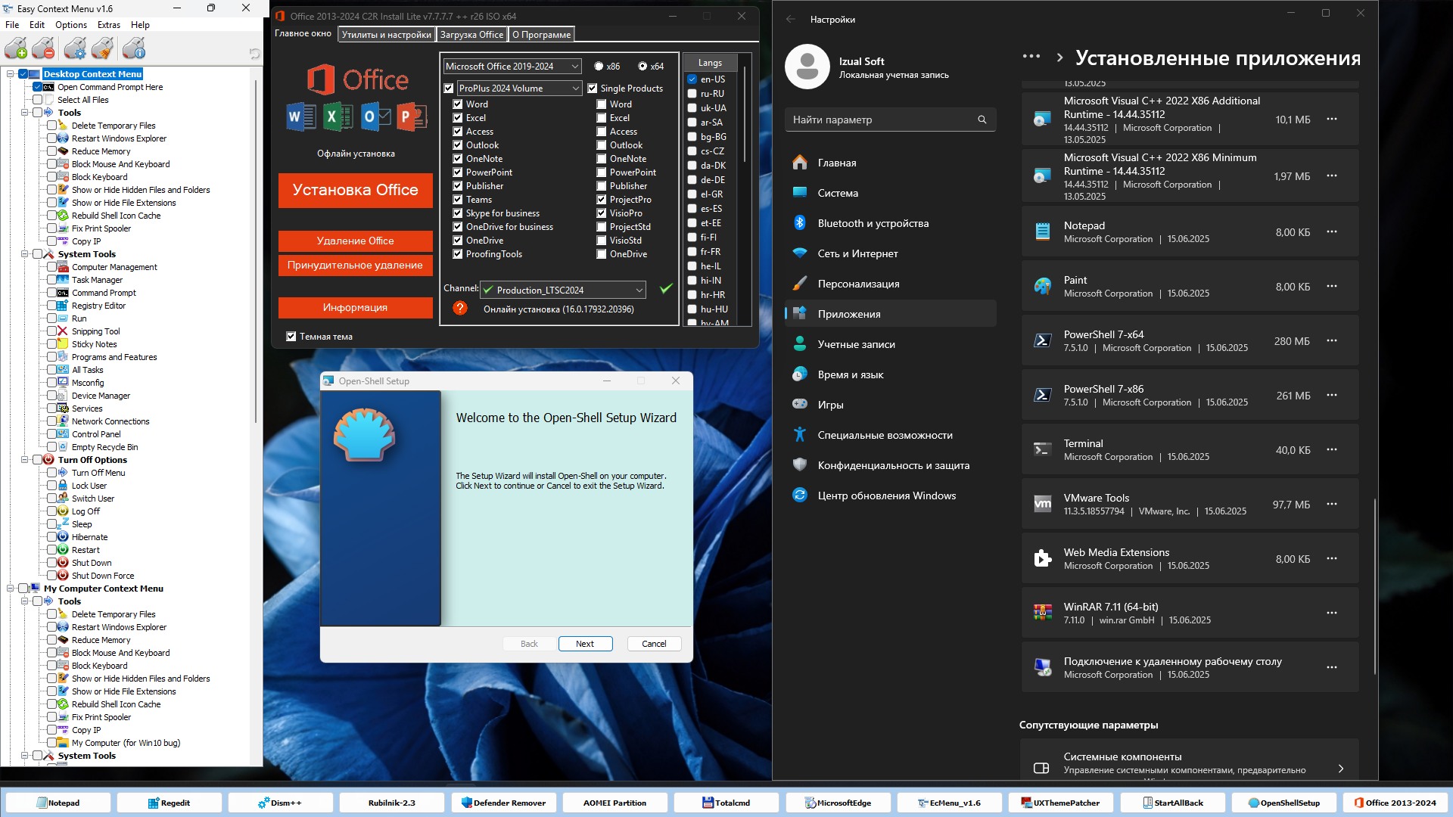Open the Options menu in Easy Context Menu

[x=71, y=25]
